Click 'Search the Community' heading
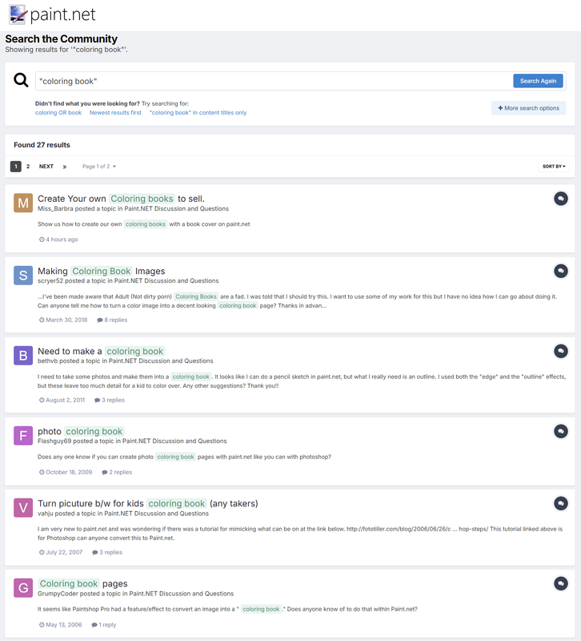The width and height of the screenshot is (581, 641). [x=62, y=38]
